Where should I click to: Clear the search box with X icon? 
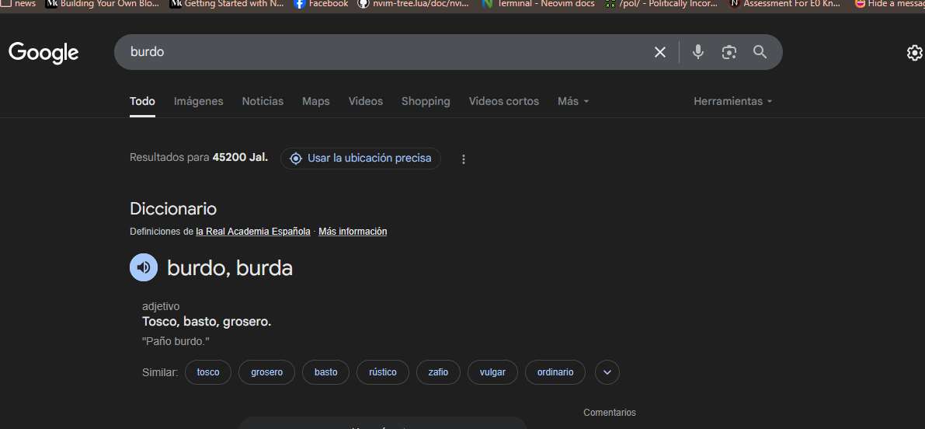coord(660,53)
